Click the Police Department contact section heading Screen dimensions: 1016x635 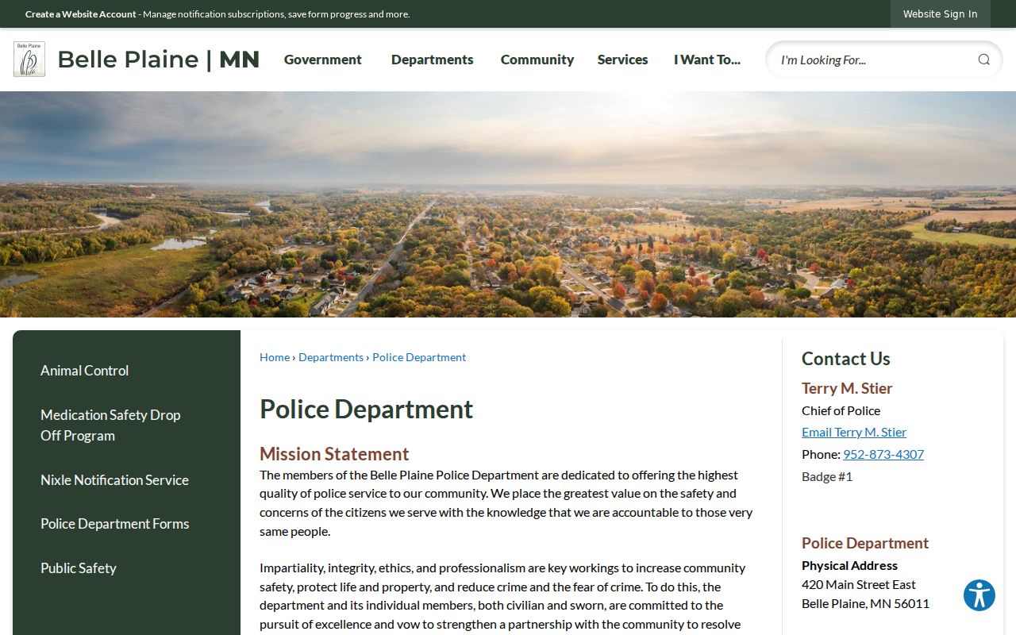pos(865,543)
